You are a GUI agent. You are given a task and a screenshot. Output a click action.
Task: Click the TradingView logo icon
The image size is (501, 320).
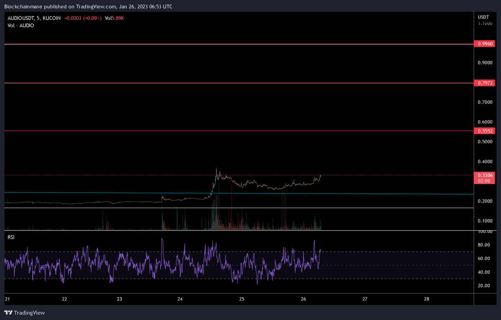8,312
